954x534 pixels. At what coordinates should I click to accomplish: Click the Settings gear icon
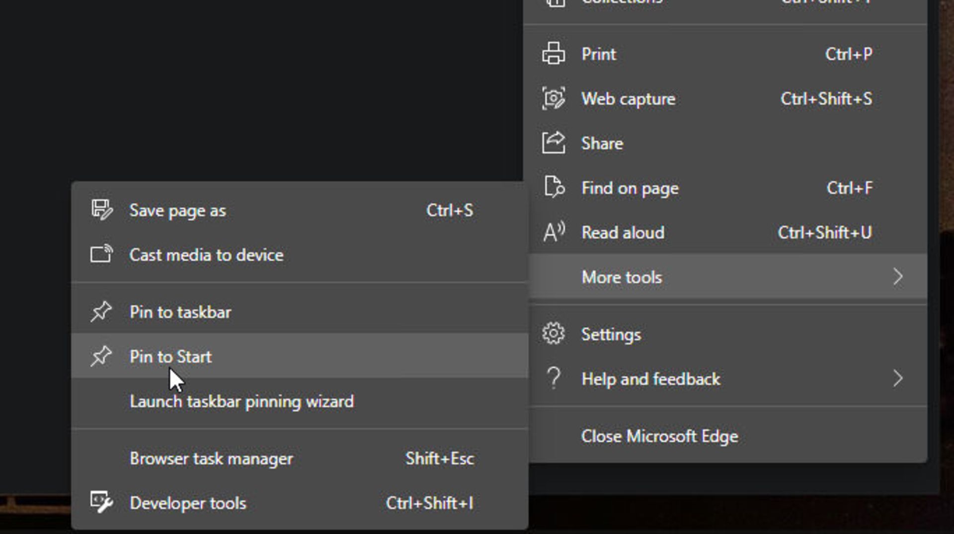point(553,334)
